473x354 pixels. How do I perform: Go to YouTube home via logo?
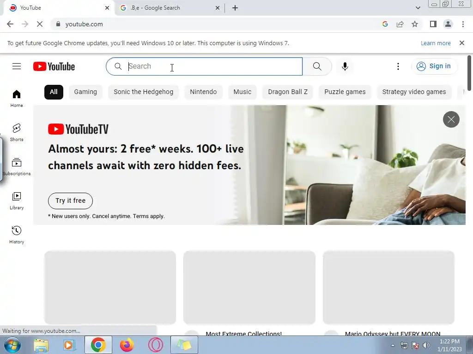point(54,66)
